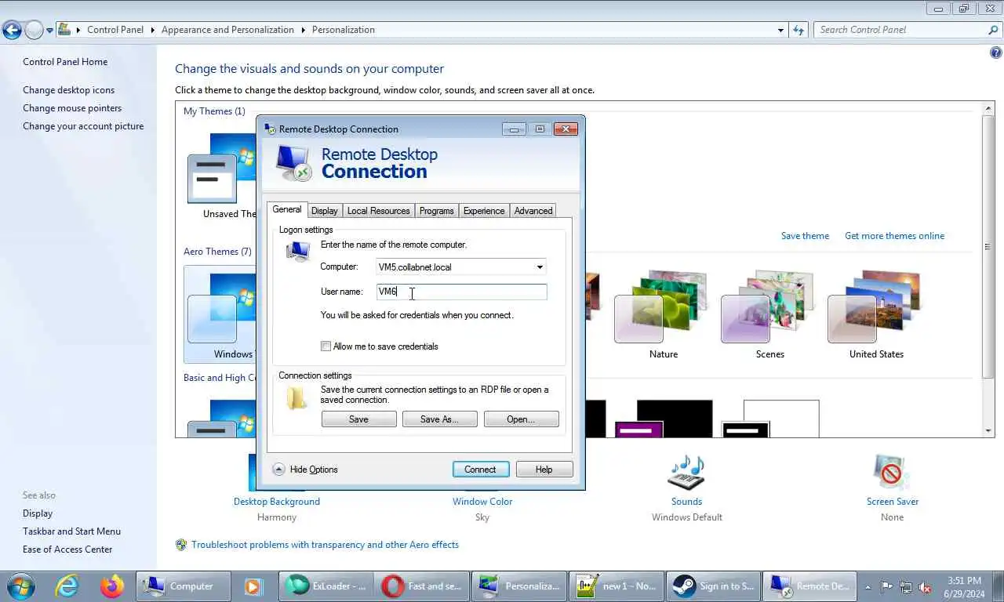Viewport: 1004px width, 602px height.
Task: Click the Connect button
Action: pyautogui.click(x=480, y=470)
